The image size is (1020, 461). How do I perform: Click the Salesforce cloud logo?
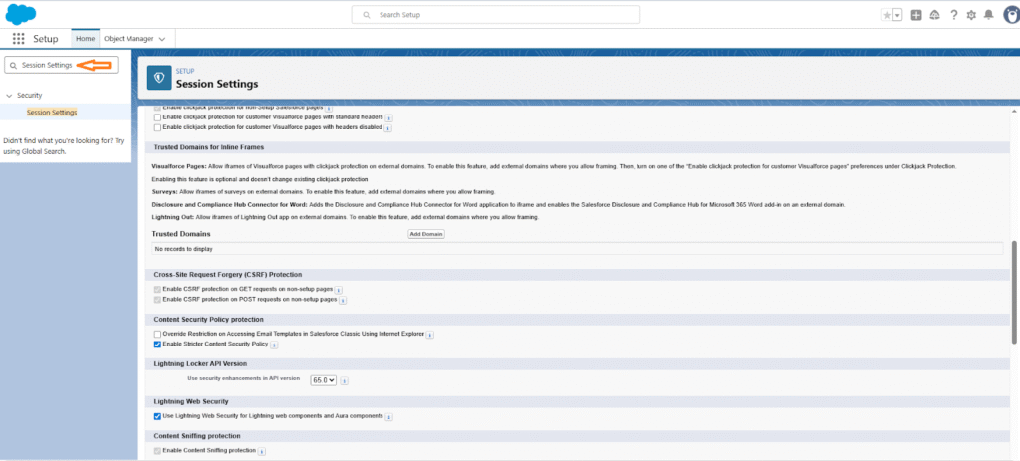21,14
